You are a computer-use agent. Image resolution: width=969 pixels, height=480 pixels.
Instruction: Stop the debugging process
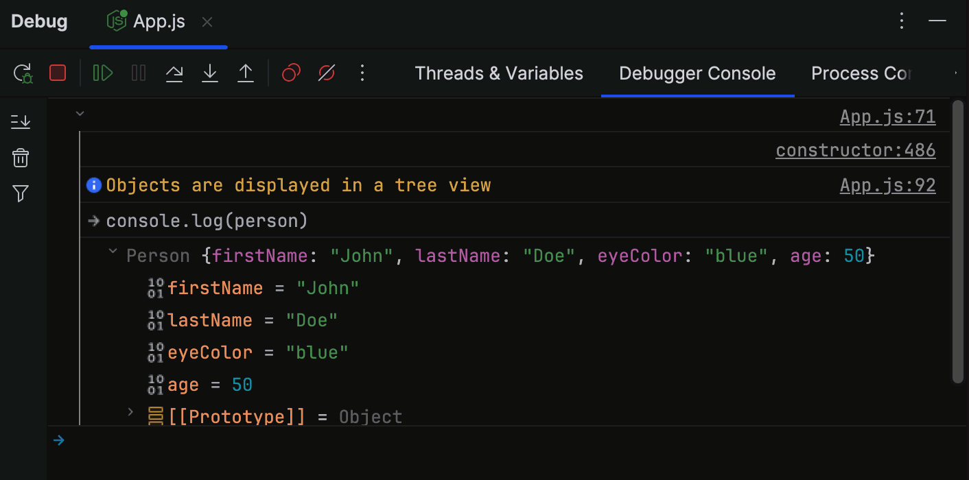click(x=57, y=73)
